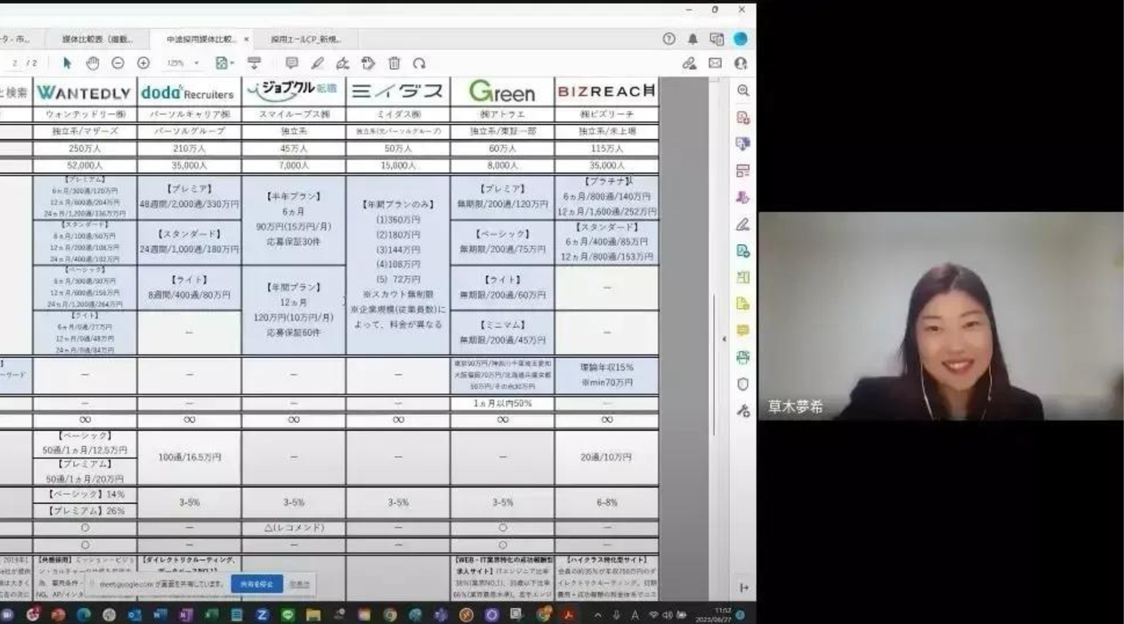The width and height of the screenshot is (1124, 624).
Task: Click the 250万人 cell
Action: click(84, 148)
